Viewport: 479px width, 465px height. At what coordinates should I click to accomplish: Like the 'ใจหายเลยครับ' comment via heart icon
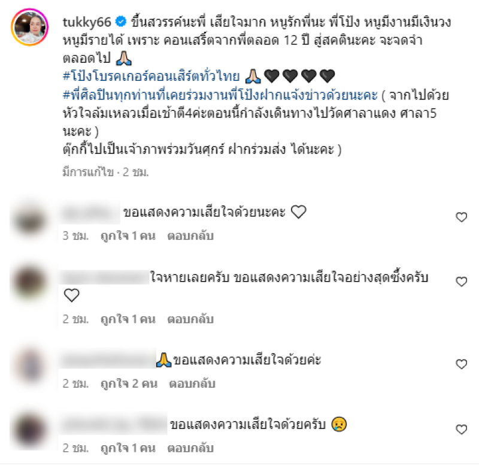pyautogui.click(x=461, y=282)
